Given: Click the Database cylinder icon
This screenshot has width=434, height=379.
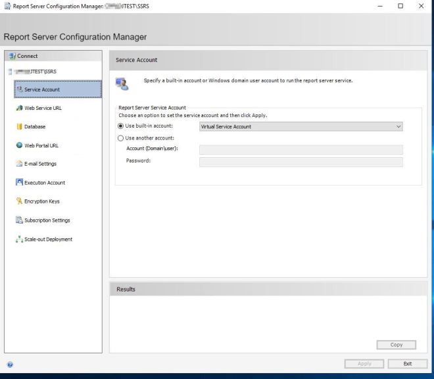Looking at the screenshot, I should (x=18, y=126).
